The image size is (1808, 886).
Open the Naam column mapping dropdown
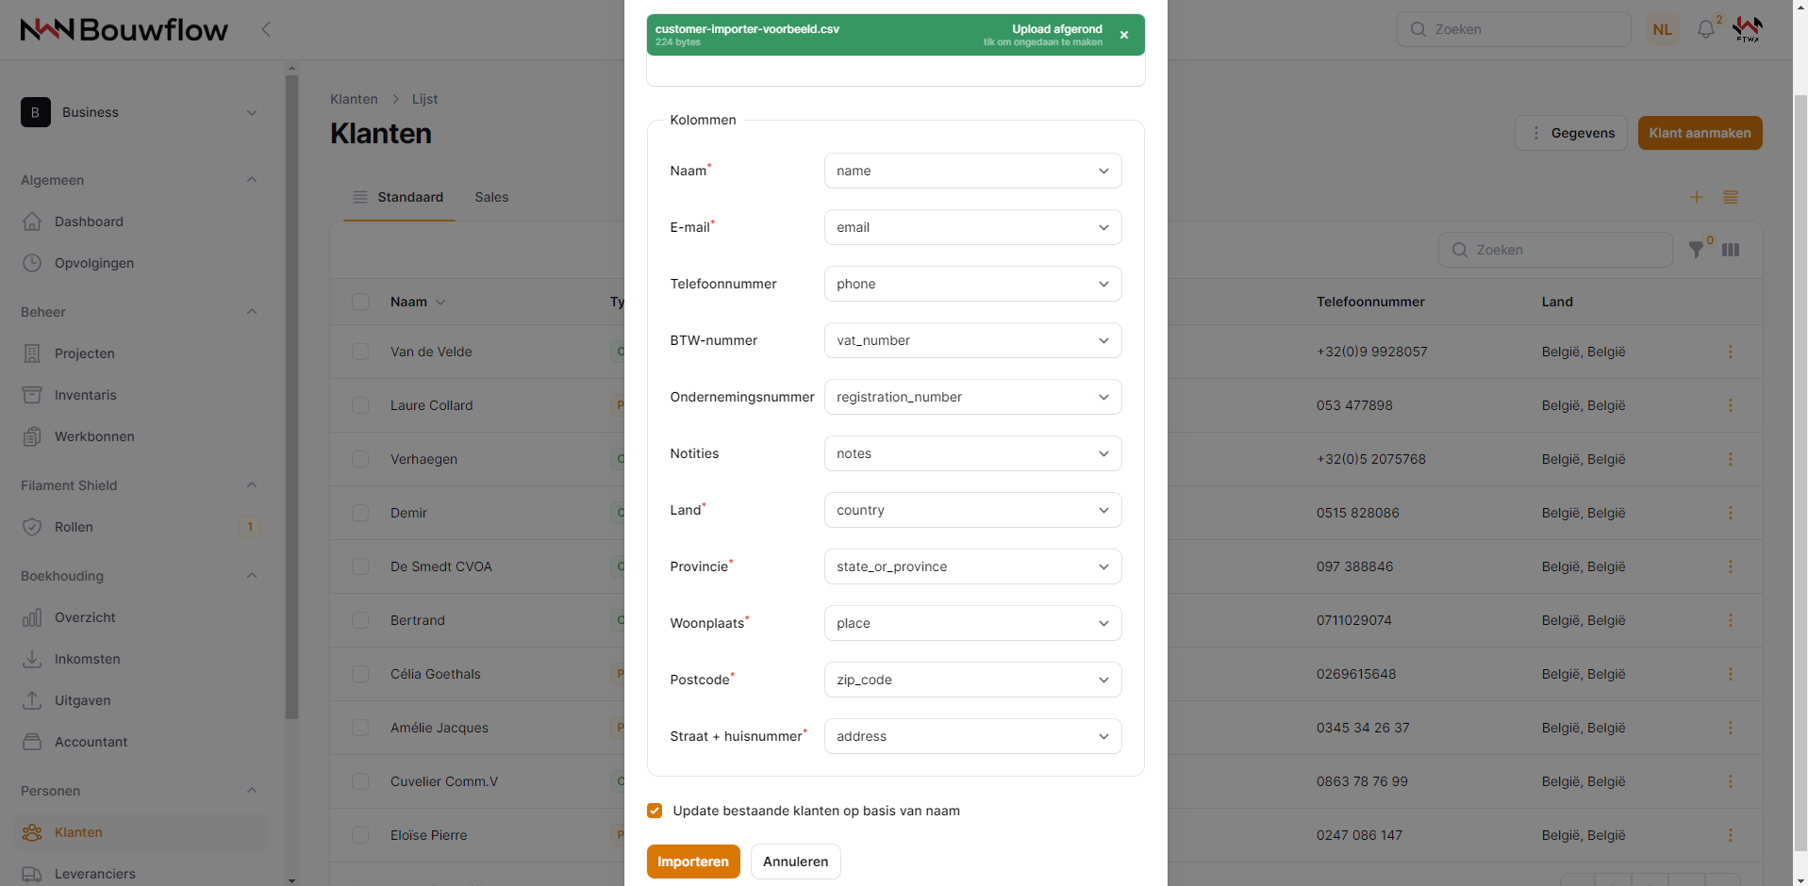pyautogui.click(x=972, y=171)
